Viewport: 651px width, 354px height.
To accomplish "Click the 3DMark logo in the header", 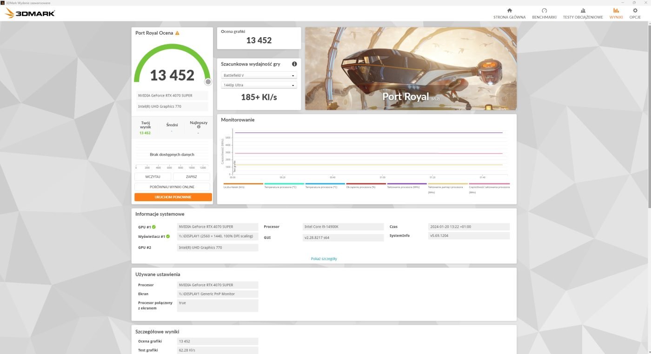I will (x=30, y=13).
